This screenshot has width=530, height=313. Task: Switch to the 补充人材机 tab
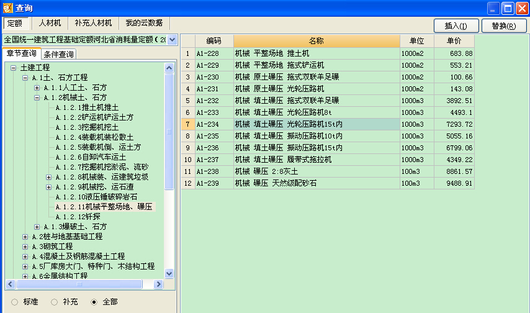[x=93, y=23]
